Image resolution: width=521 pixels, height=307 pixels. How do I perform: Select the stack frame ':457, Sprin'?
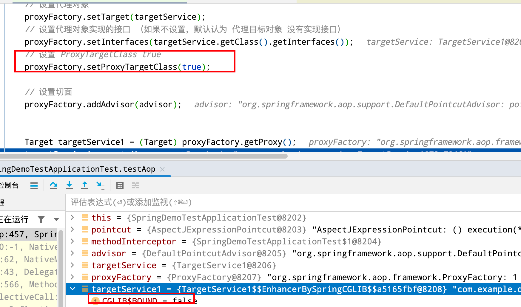(29, 235)
